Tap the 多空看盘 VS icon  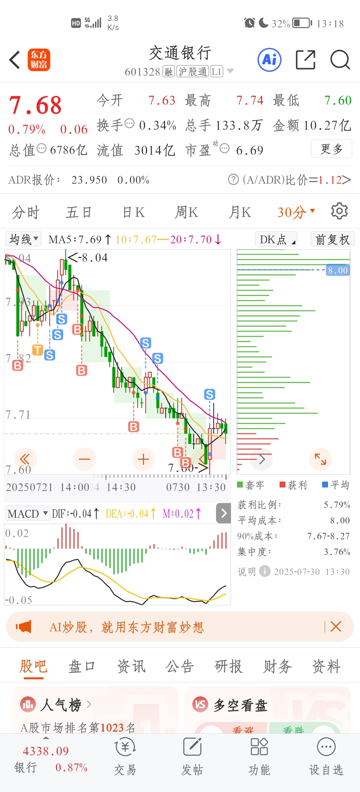(x=200, y=704)
